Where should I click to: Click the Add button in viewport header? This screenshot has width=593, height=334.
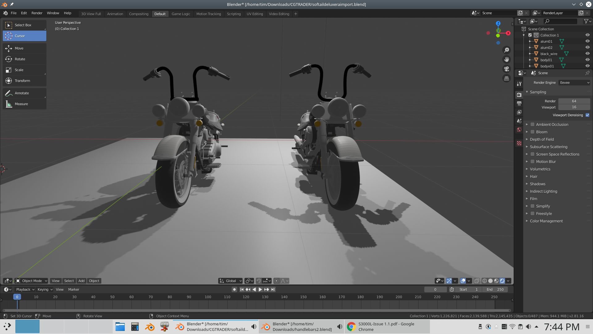[x=81, y=281]
